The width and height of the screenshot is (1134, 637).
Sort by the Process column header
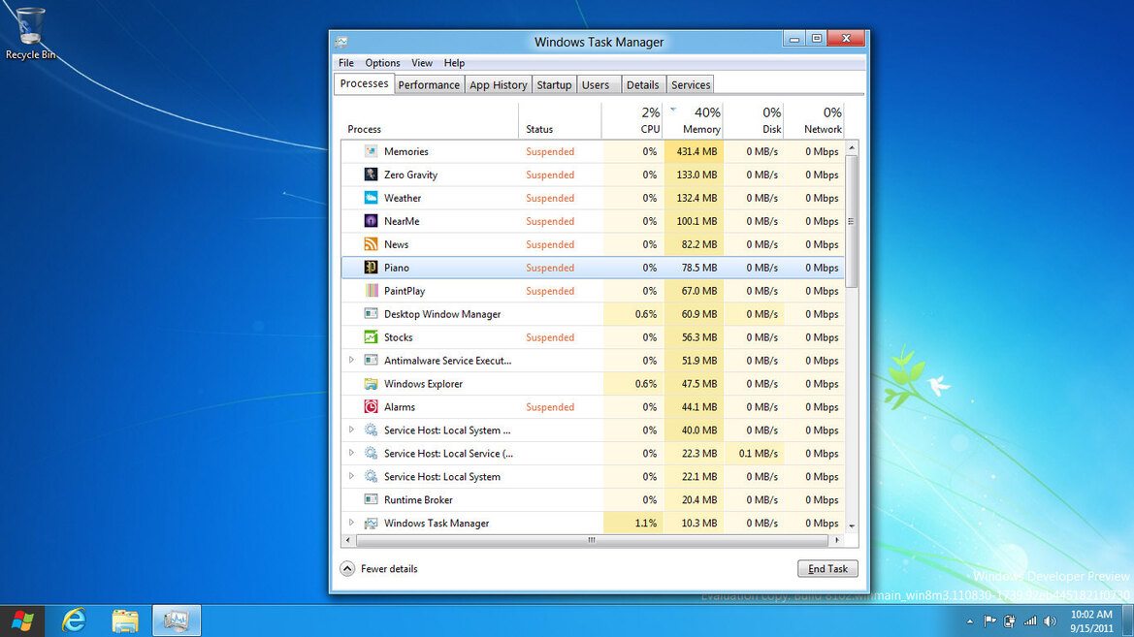point(430,120)
